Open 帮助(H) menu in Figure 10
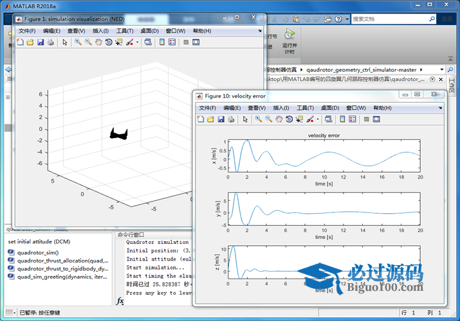This screenshot has height=321, width=460. (x=382, y=108)
